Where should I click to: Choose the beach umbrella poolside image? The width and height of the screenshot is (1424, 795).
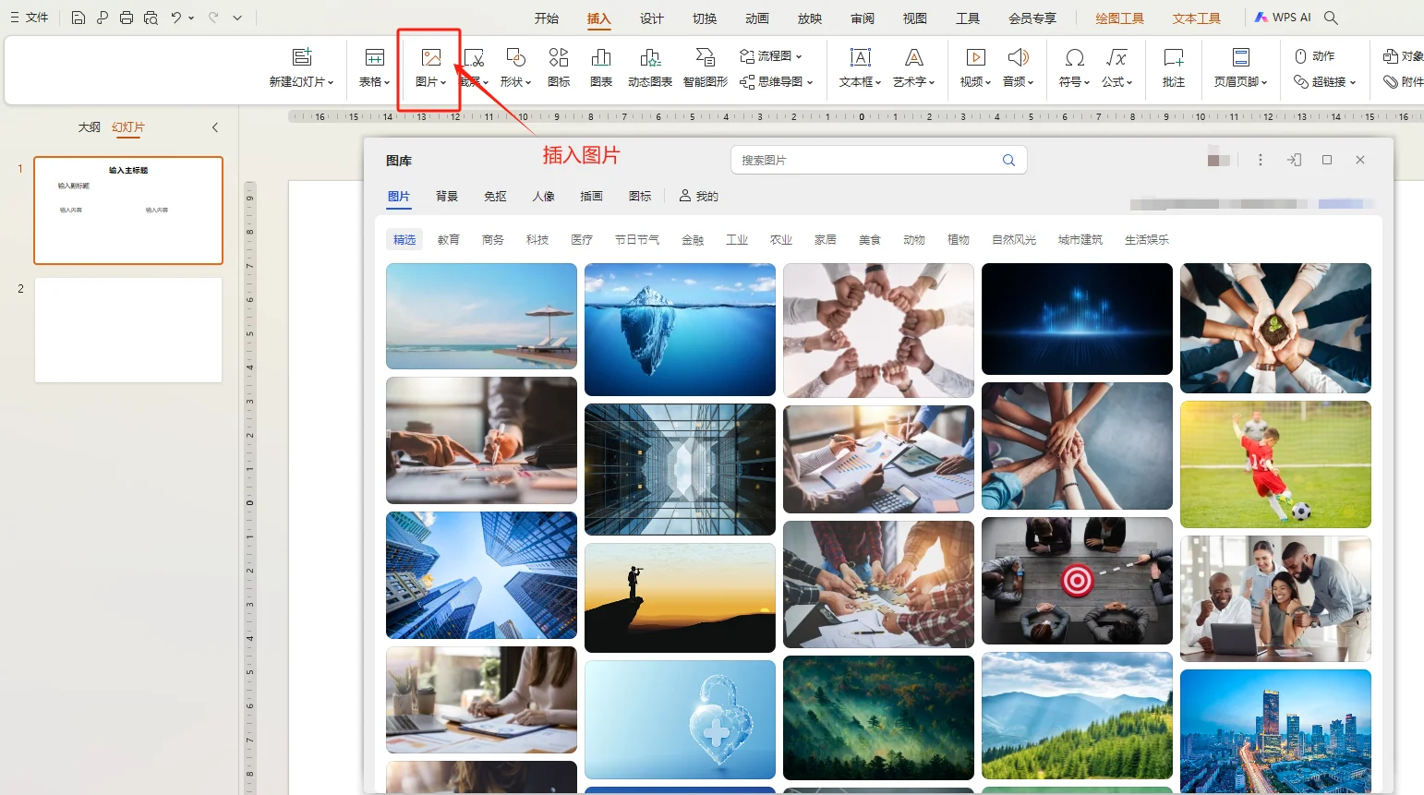click(x=481, y=317)
